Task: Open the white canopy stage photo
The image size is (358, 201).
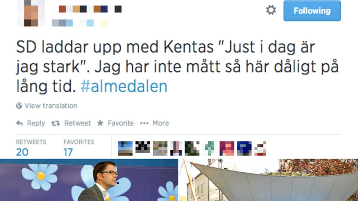Action: tap(268, 180)
